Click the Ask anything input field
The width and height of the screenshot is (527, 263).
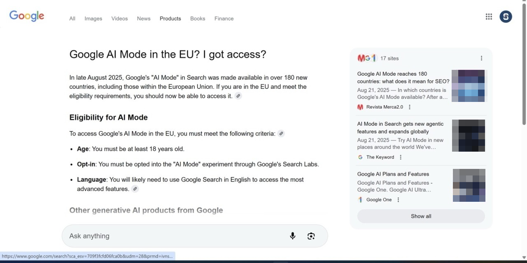165,235
